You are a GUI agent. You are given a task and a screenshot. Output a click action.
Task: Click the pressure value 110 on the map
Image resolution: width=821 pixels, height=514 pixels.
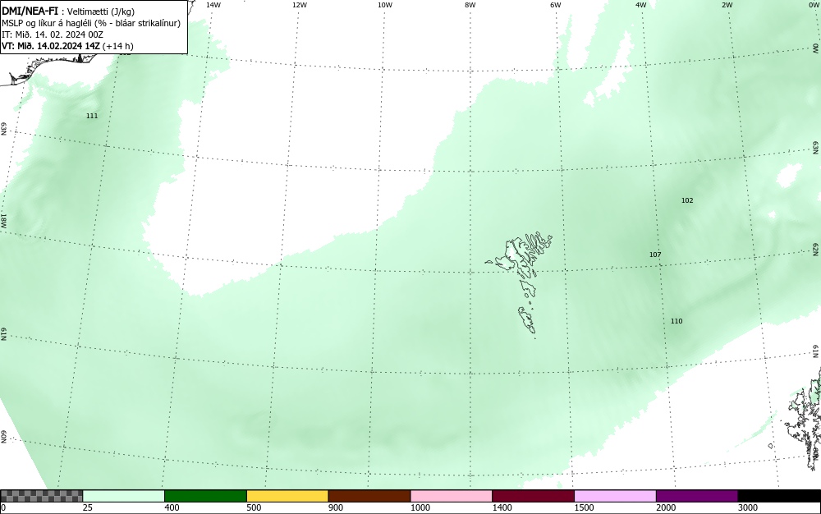coord(677,321)
